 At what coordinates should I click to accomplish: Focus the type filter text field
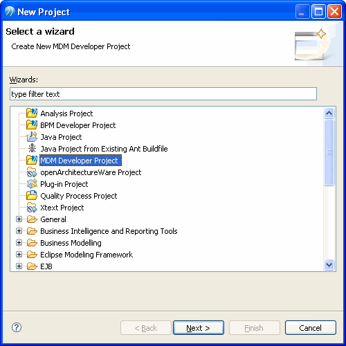click(163, 94)
